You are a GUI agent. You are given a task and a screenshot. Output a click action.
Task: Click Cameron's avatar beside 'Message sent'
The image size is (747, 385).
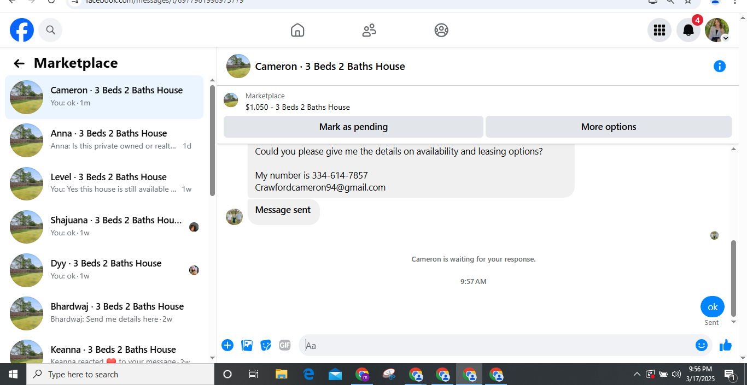[235, 217]
